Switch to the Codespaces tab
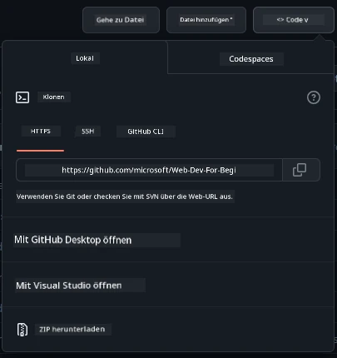Screen dimensions: 337x358 pyautogui.click(x=251, y=59)
